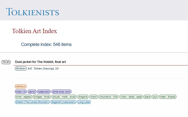The height and width of the screenshot is (117, 188).
Task: Select the moon subject tag
Action: click(x=93, y=97)
